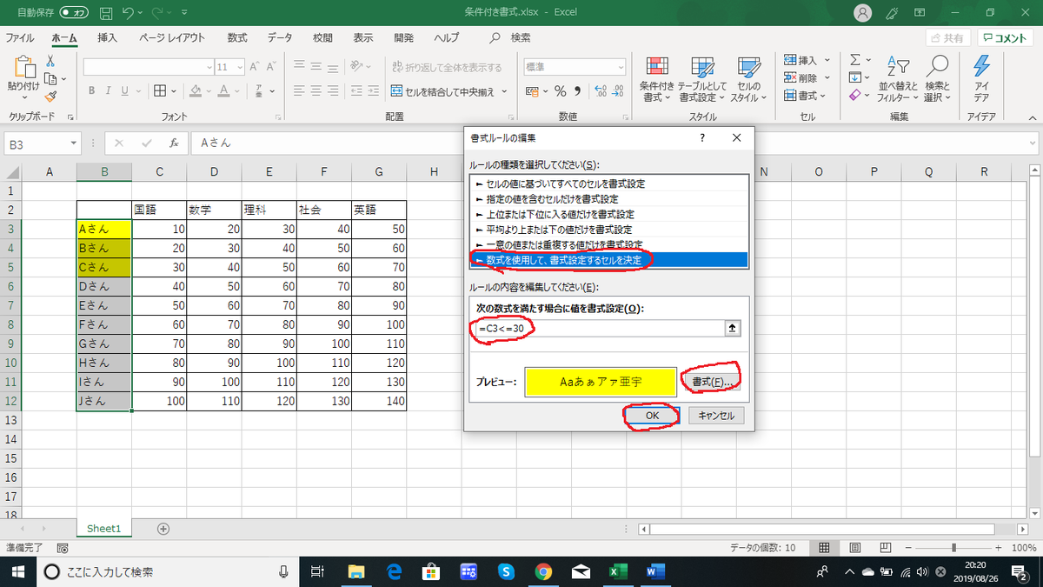The image size is (1043, 587).
Task: Click the アイデア (Ideas) ribbon icon
Action: pos(981,77)
